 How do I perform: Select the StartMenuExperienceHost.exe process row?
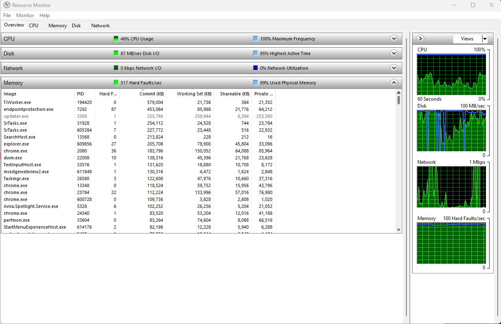point(138,227)
